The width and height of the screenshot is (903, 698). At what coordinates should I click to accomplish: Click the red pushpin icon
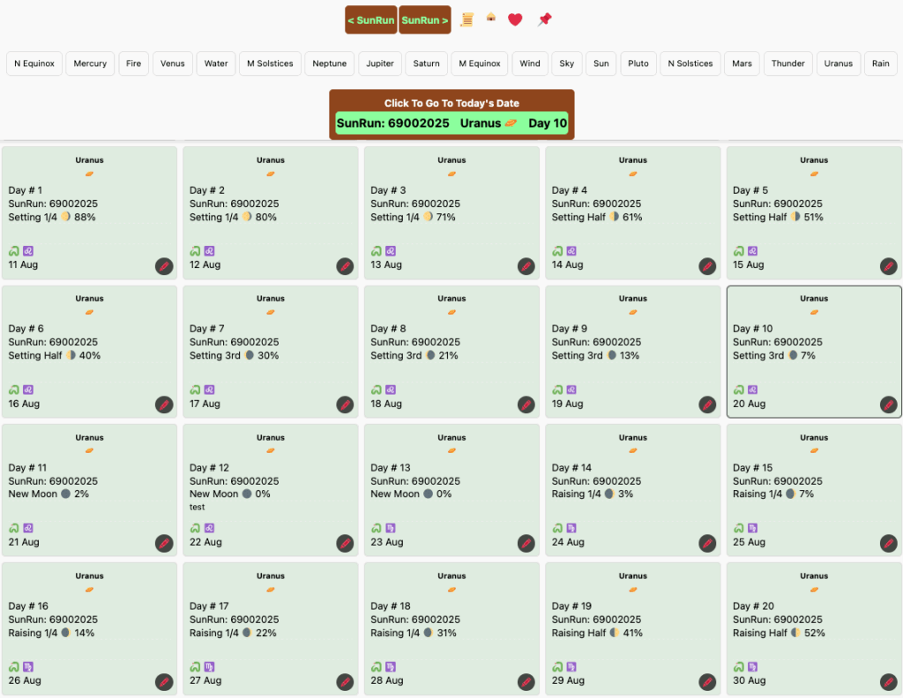544,19
